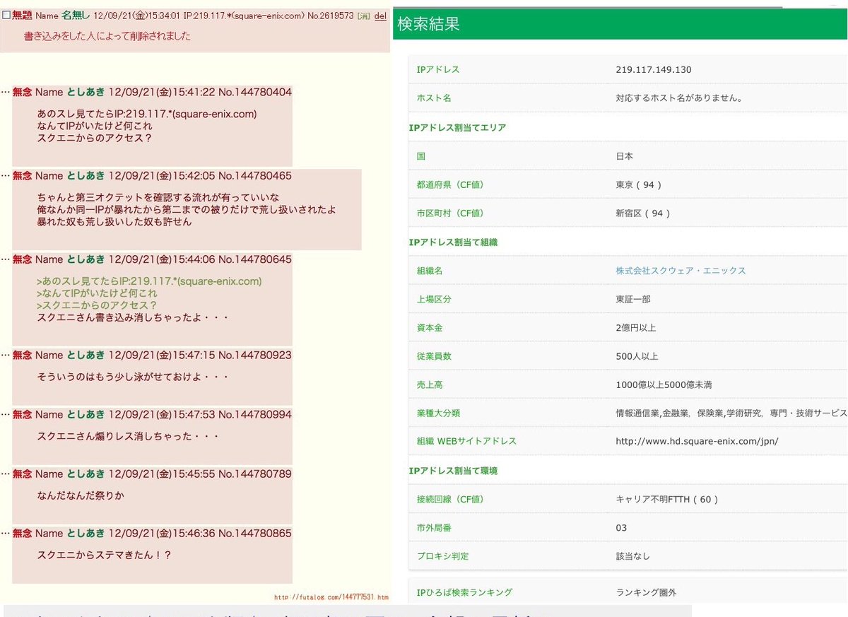Screen dimensions: 848x617
Task: Click the 売上高 value 1000億以上5000億未満
Action: [664, 385]
